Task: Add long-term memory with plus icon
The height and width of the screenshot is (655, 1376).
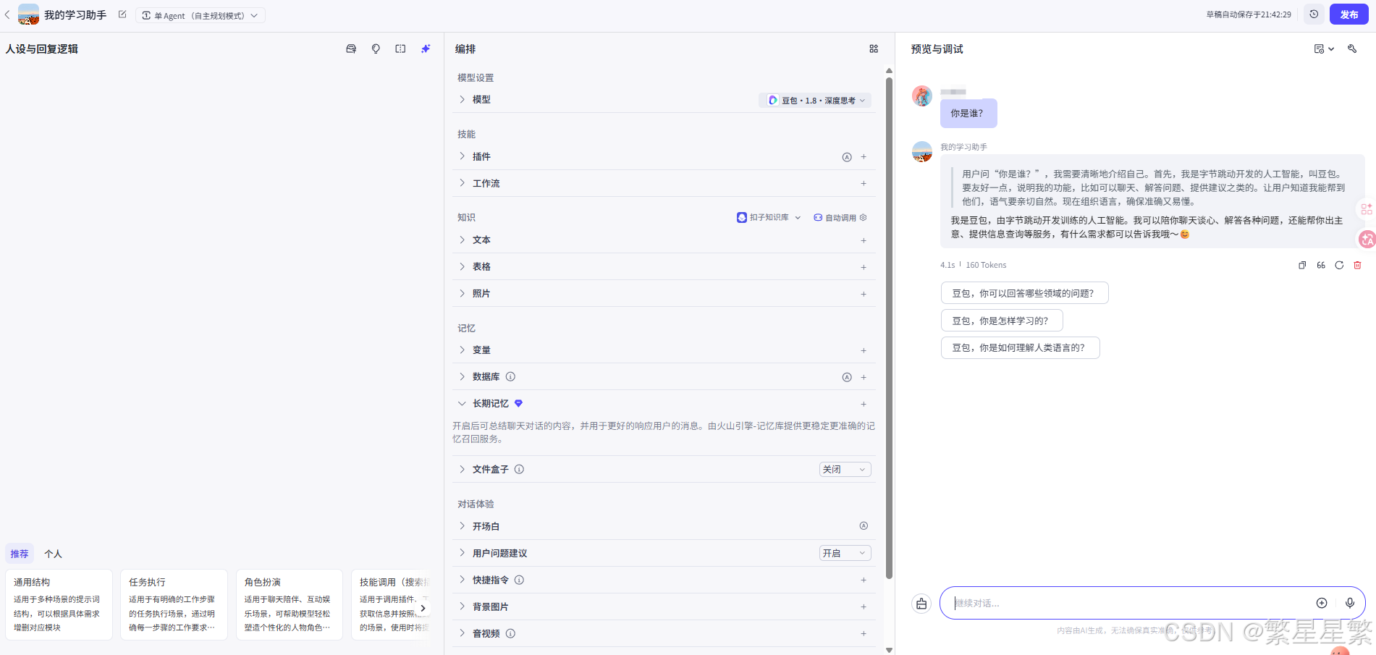Action: click(x=864, y=404)
